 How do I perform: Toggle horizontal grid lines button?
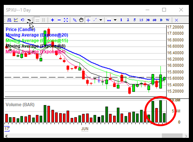[x=37, y=20]
